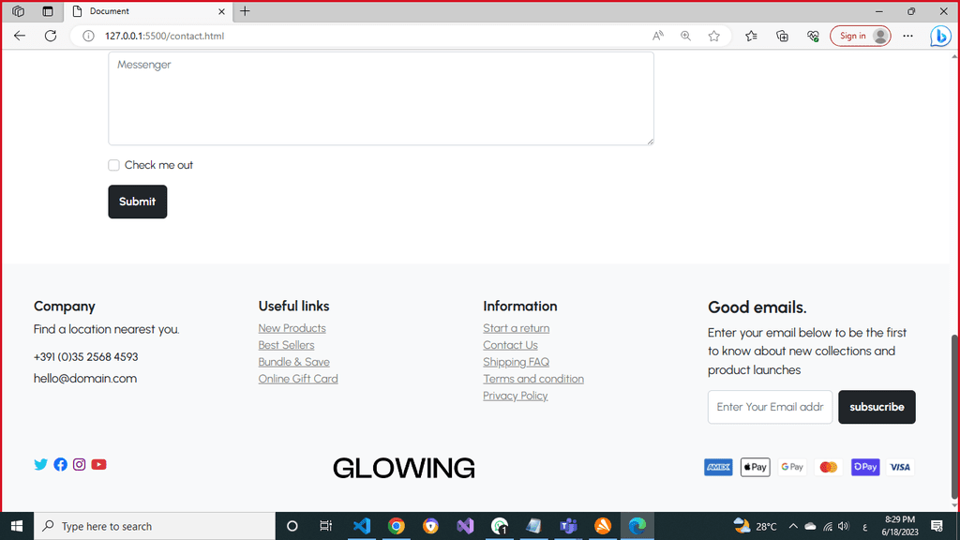
Task: Open Bing chat sidebar icon
Action: coord(940,37)
